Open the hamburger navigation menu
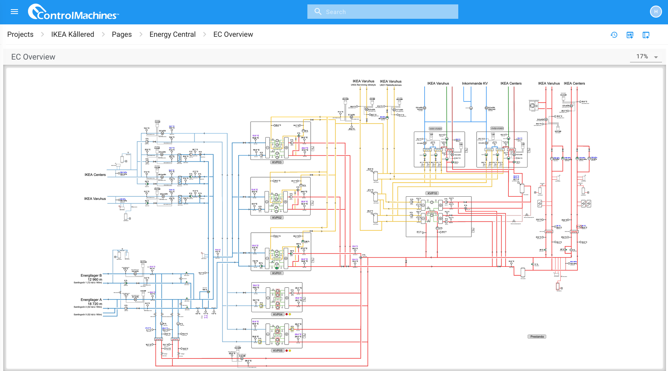 tap(14, 12)
